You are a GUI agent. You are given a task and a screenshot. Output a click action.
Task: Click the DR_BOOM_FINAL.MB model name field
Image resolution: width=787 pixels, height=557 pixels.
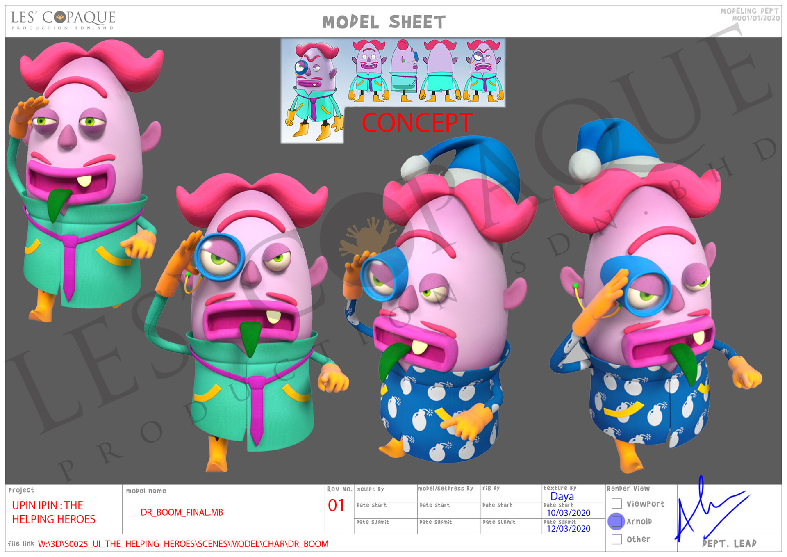(182, 512)
